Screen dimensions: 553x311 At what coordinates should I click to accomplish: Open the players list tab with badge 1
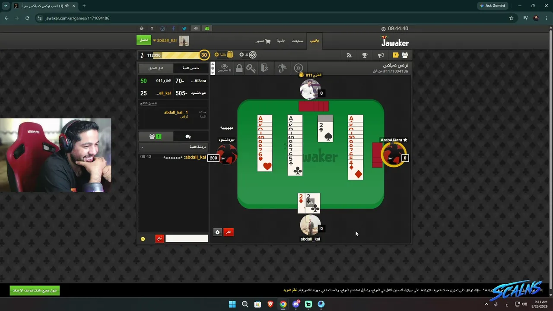155,136
